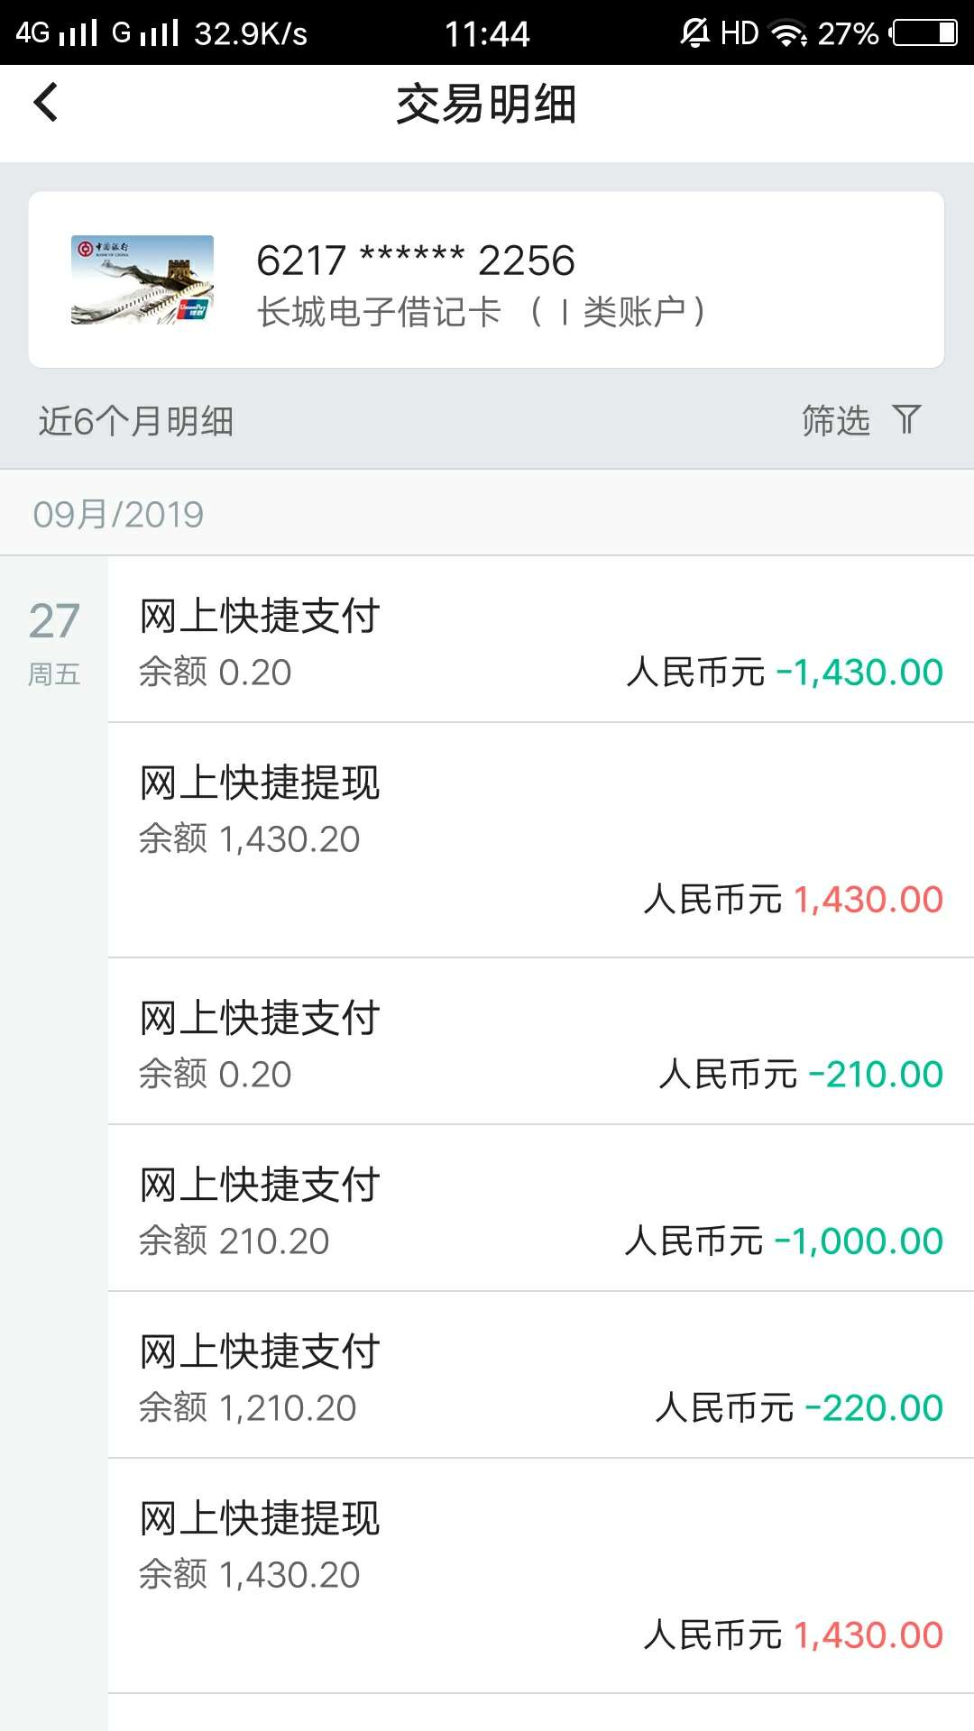
Task: Open the -220.00 payment transaction
Action: click(540, 1375)
